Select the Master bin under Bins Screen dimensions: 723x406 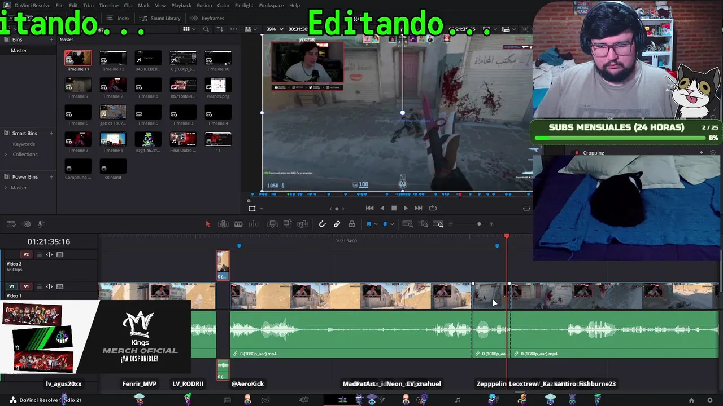pos(19,51)
